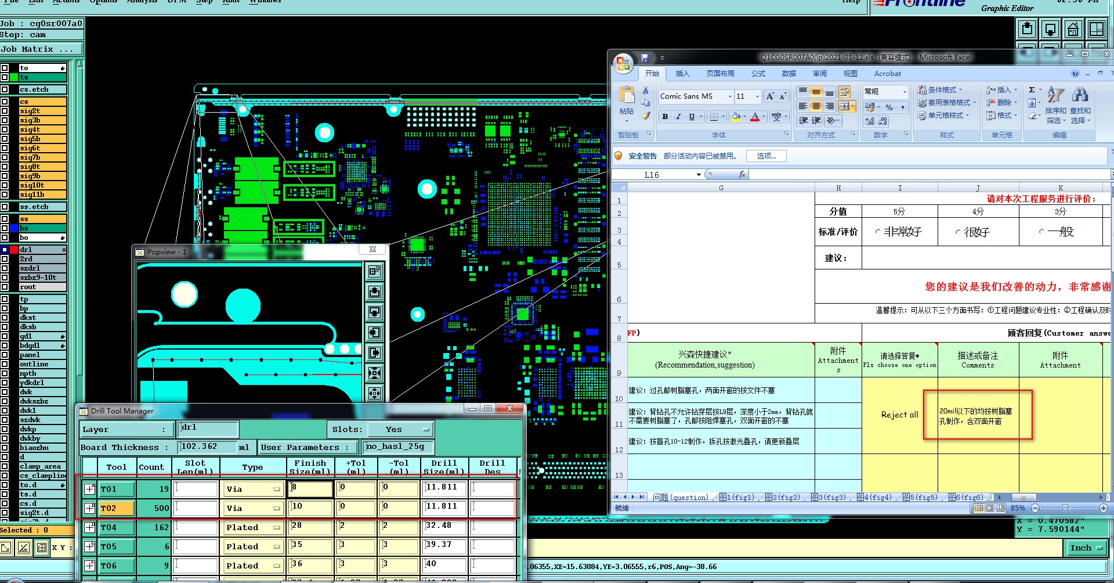1114x583 pixels.
Task: Click the Inch units button
Action: tap(1086, 548)
